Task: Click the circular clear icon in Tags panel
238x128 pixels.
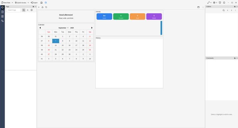Action: coord(32,10)
